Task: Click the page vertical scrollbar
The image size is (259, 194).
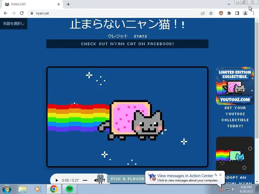Action: (257, 80)
